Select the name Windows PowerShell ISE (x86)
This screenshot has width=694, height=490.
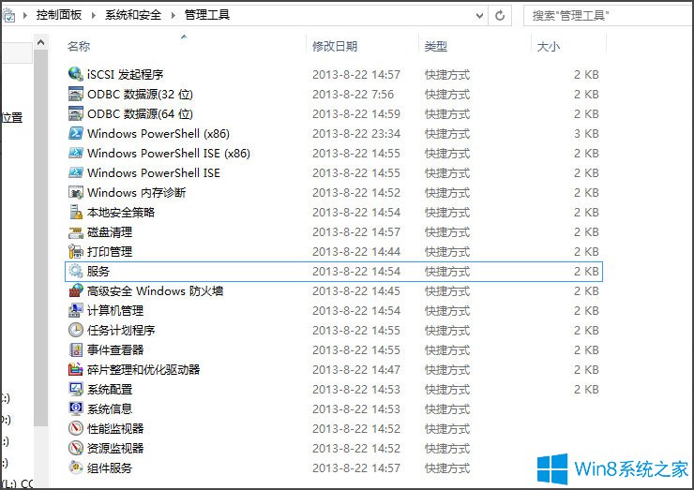(x=169, y=153)
